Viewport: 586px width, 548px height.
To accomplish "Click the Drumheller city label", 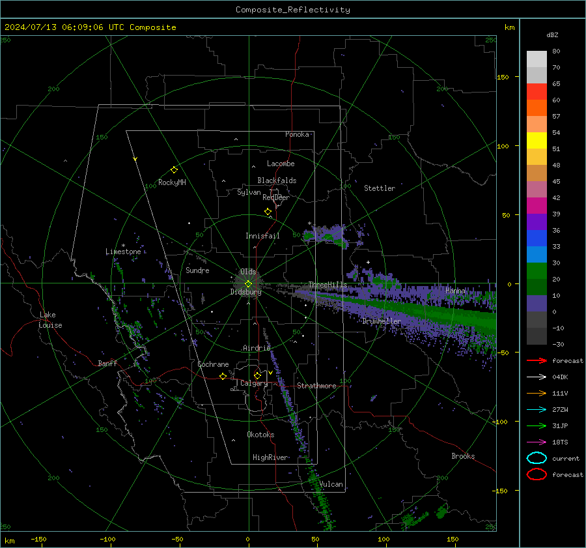I will coord(382,321).
